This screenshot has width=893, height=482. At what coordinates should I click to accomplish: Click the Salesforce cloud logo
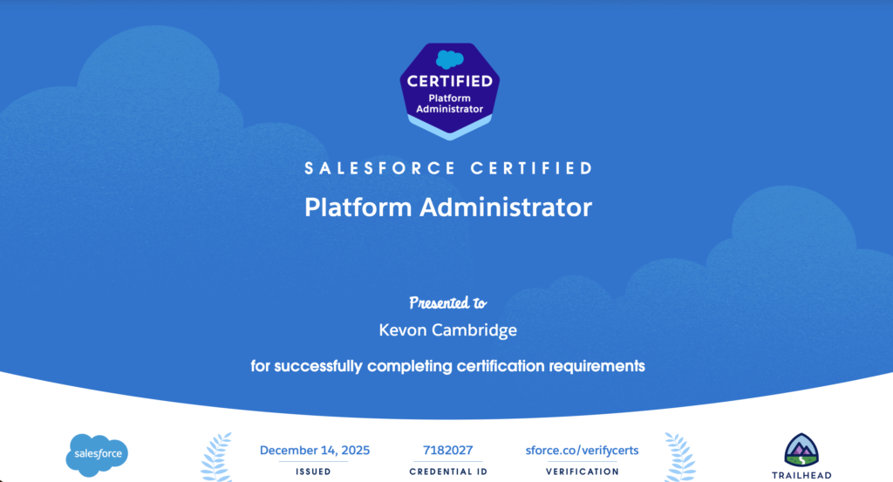pos(97,454)
